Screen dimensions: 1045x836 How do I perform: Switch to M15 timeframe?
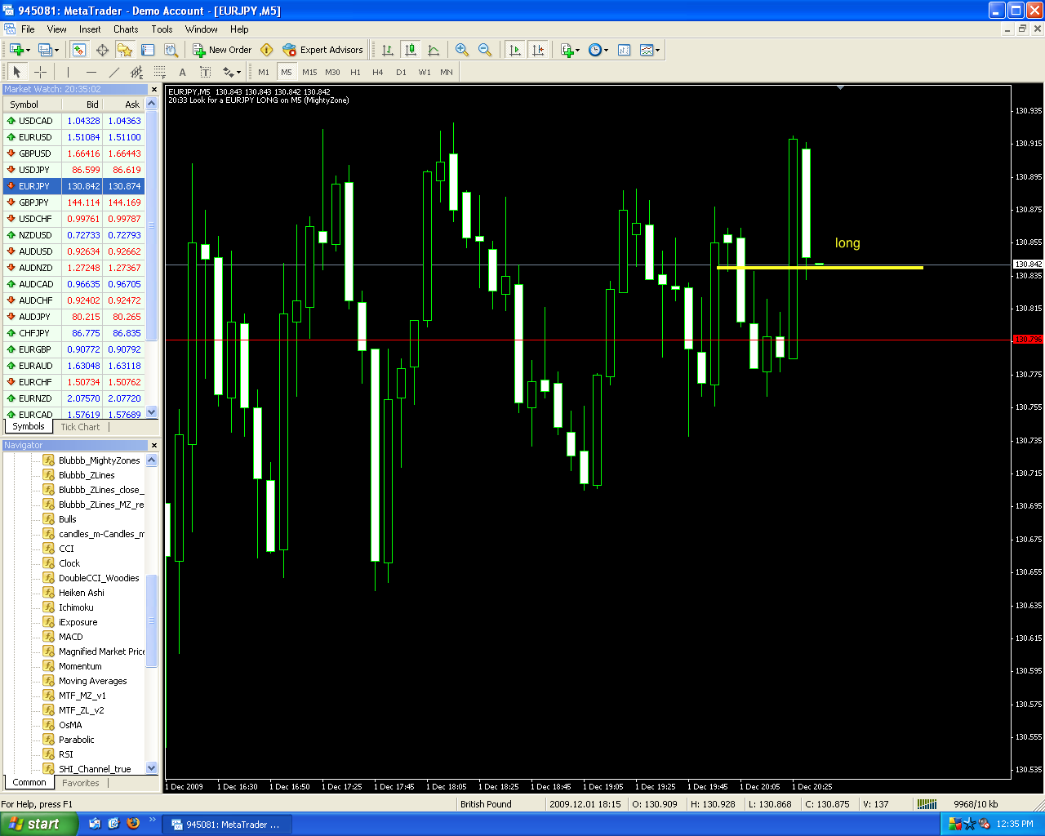tap(309, 72)
